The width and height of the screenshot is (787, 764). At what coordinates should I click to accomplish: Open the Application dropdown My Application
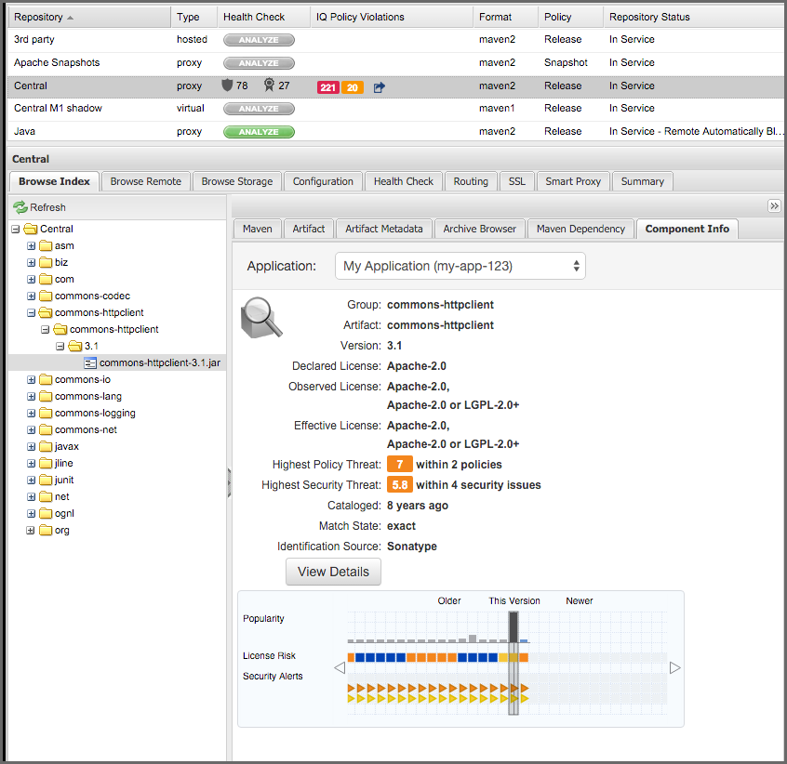(460, 266)
